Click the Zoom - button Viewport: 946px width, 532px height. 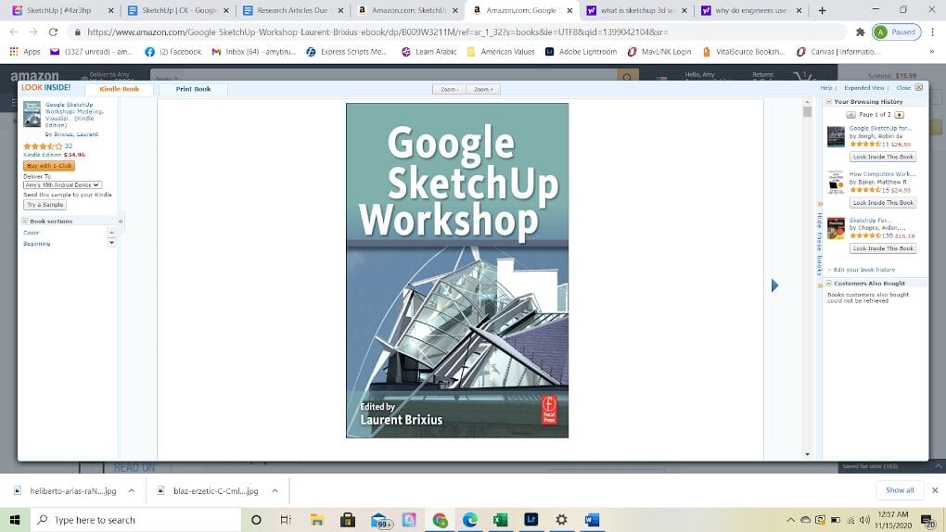(449, 89)
